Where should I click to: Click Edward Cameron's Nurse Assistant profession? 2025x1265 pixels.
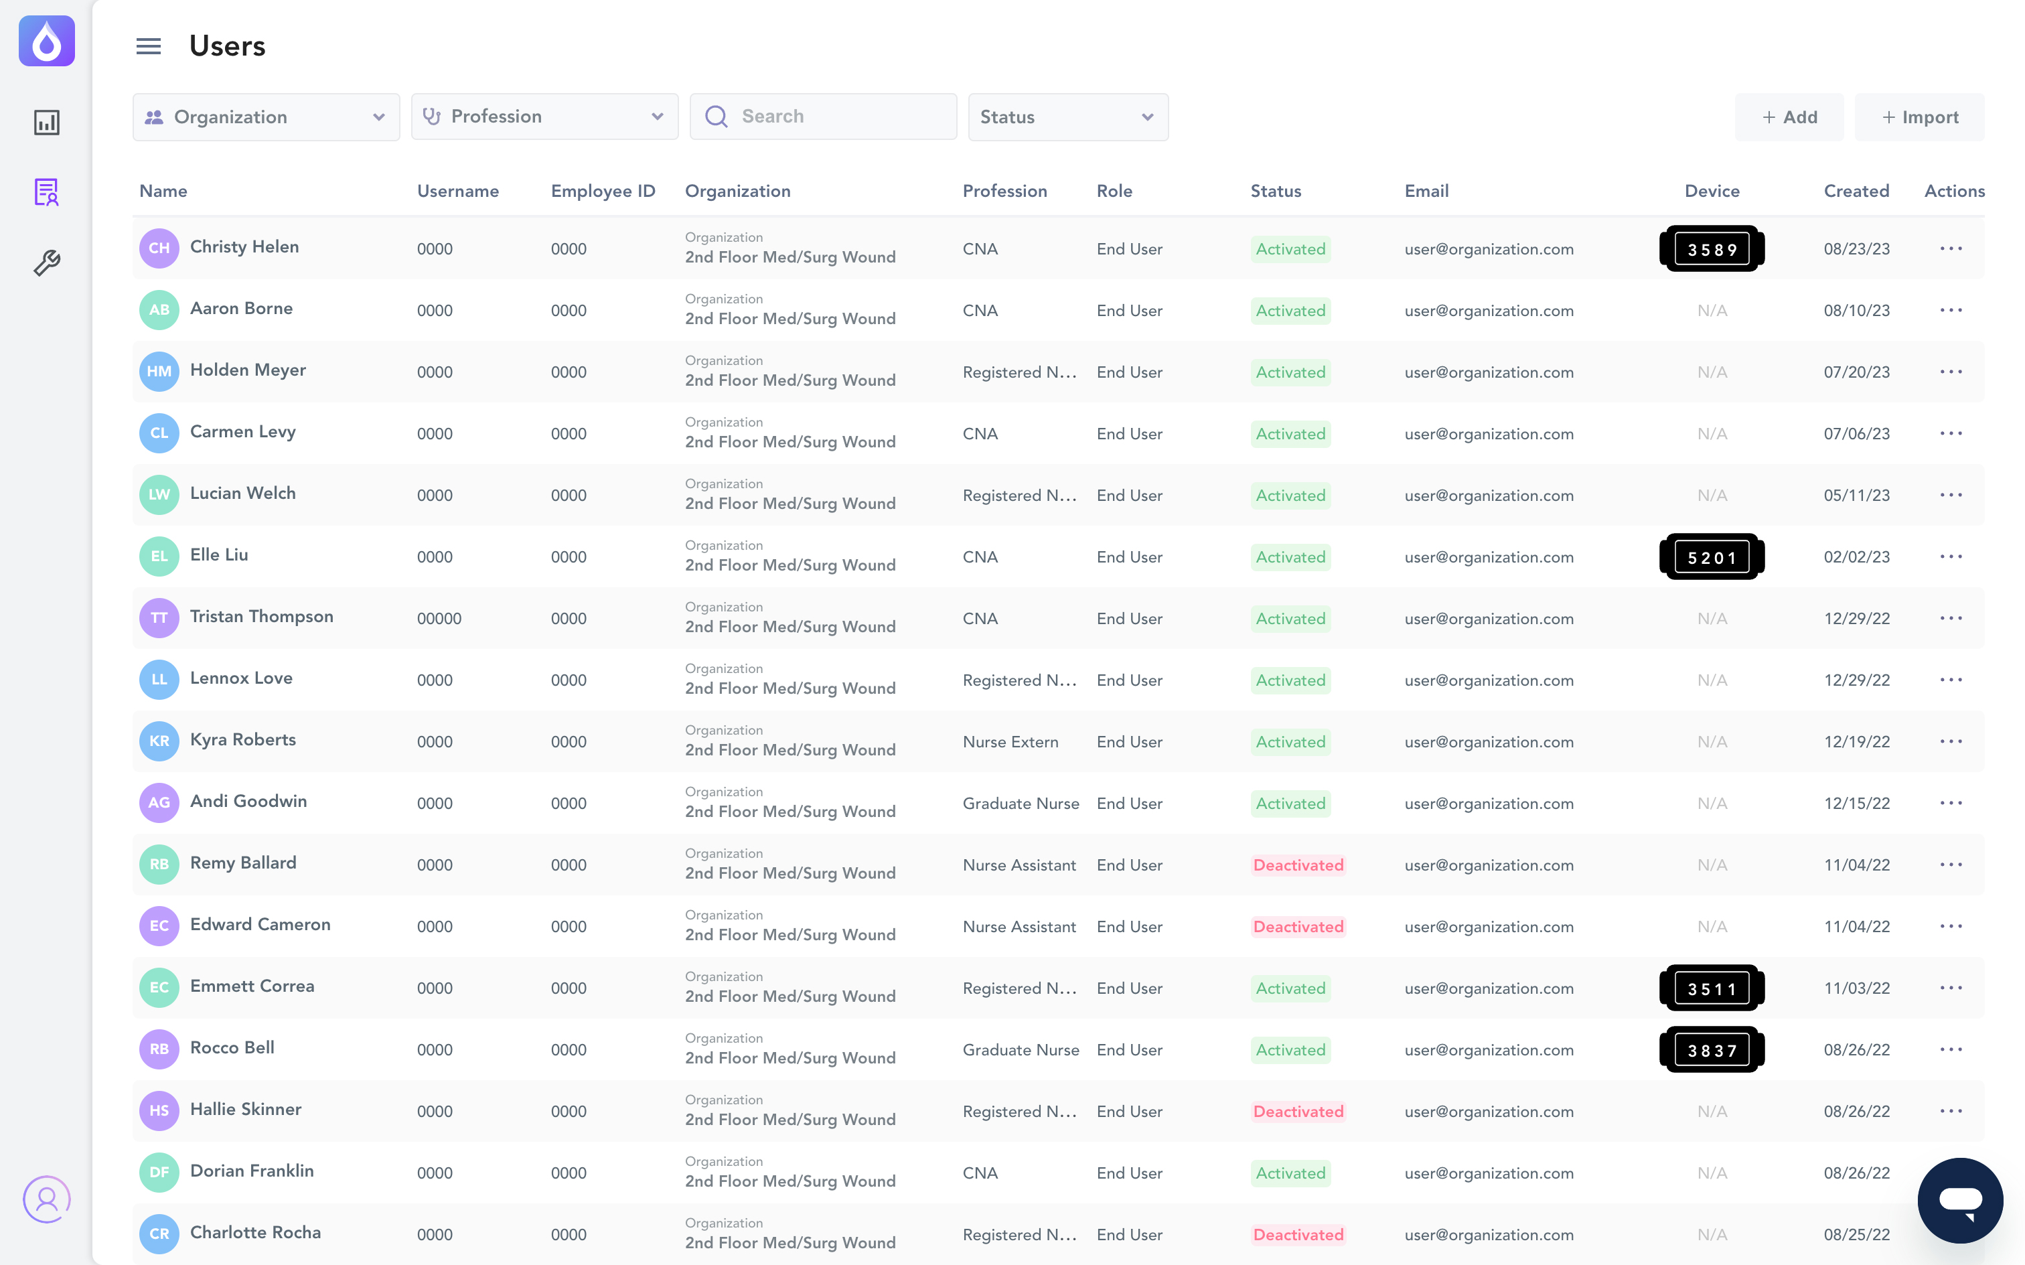pos(1019,927)
